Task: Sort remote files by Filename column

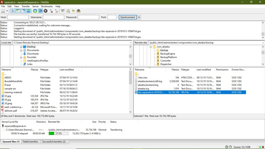Action: click(150, 70)
